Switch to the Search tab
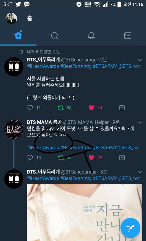Screen dimensions: 146x241 coord(55,36)
